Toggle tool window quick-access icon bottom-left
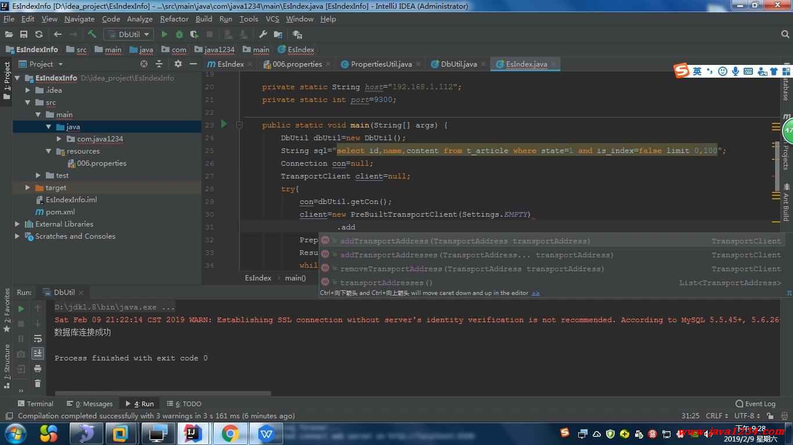 pos(9,415)
